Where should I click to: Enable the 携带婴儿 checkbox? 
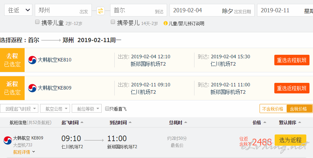pos(113,22)
